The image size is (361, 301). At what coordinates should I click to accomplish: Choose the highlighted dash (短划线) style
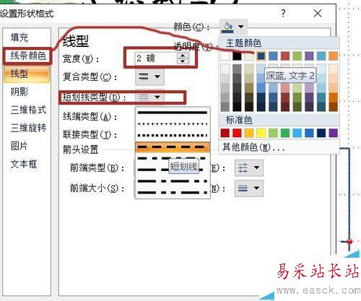coord(173,147)
